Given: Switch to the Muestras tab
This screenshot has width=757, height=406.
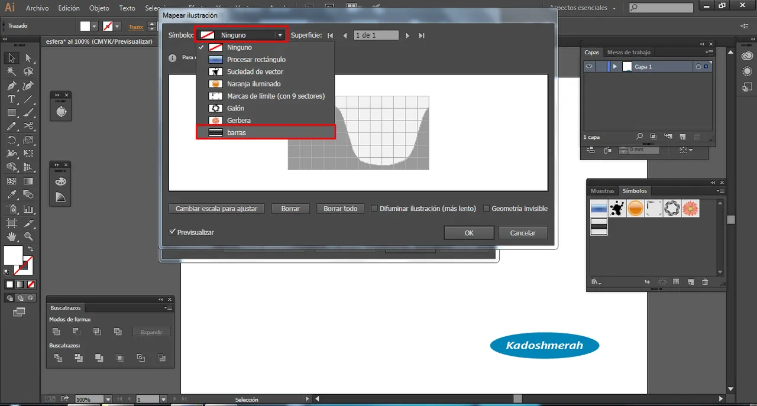Looking at the screenshot, I should click(x=602, y=191).
